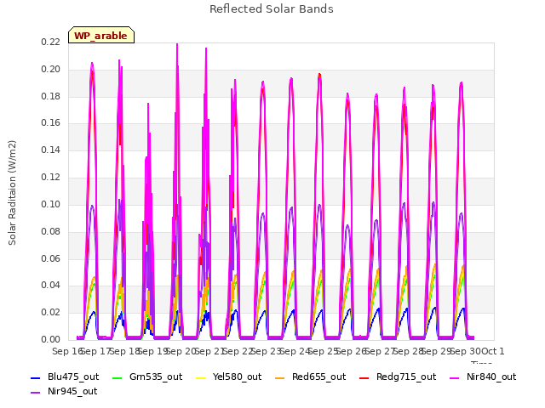Click the blue Blu475_out legend swatch

(36, 377)
